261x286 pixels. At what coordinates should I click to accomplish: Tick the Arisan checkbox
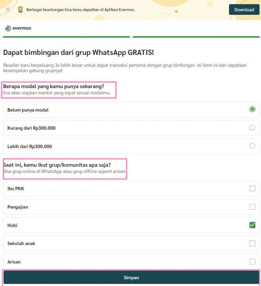pos(252,261)
